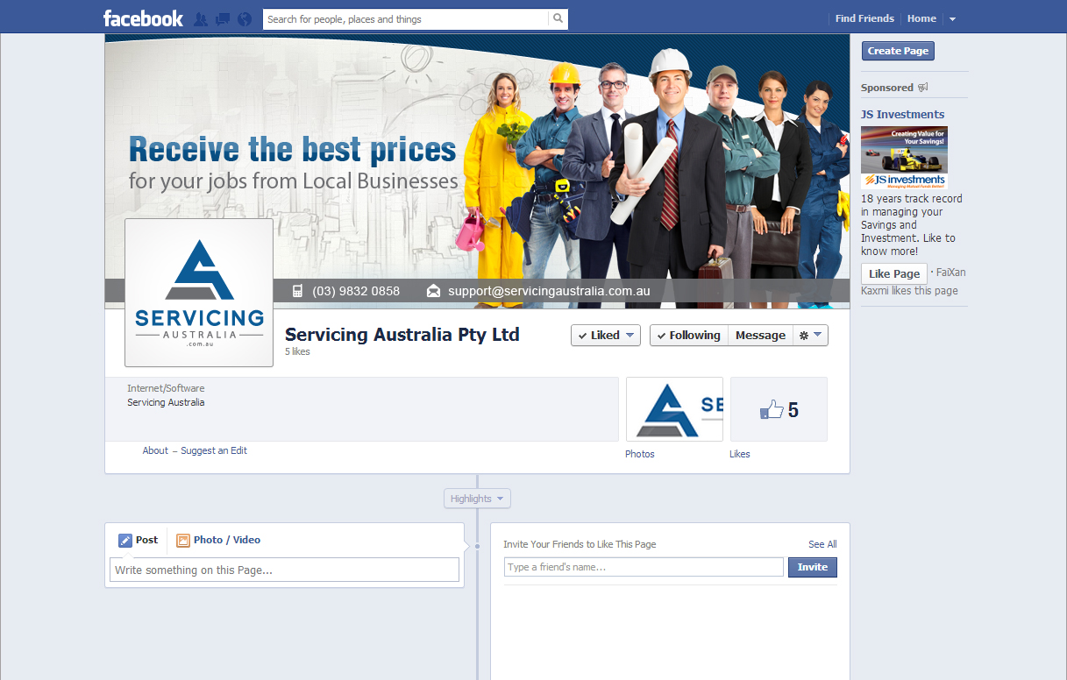The height and width of the screenshot is (680, 1067).
Task: Click the Sponsored megaphone icon
Action: (922, 88)
